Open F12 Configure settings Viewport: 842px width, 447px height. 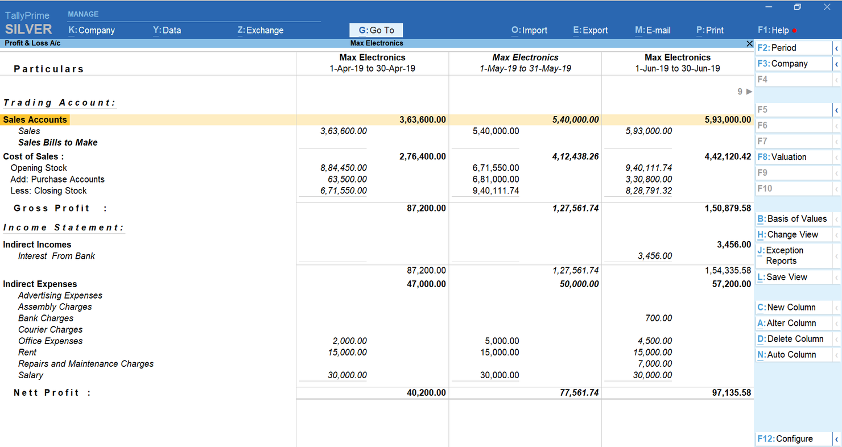[x=791, y=438]
